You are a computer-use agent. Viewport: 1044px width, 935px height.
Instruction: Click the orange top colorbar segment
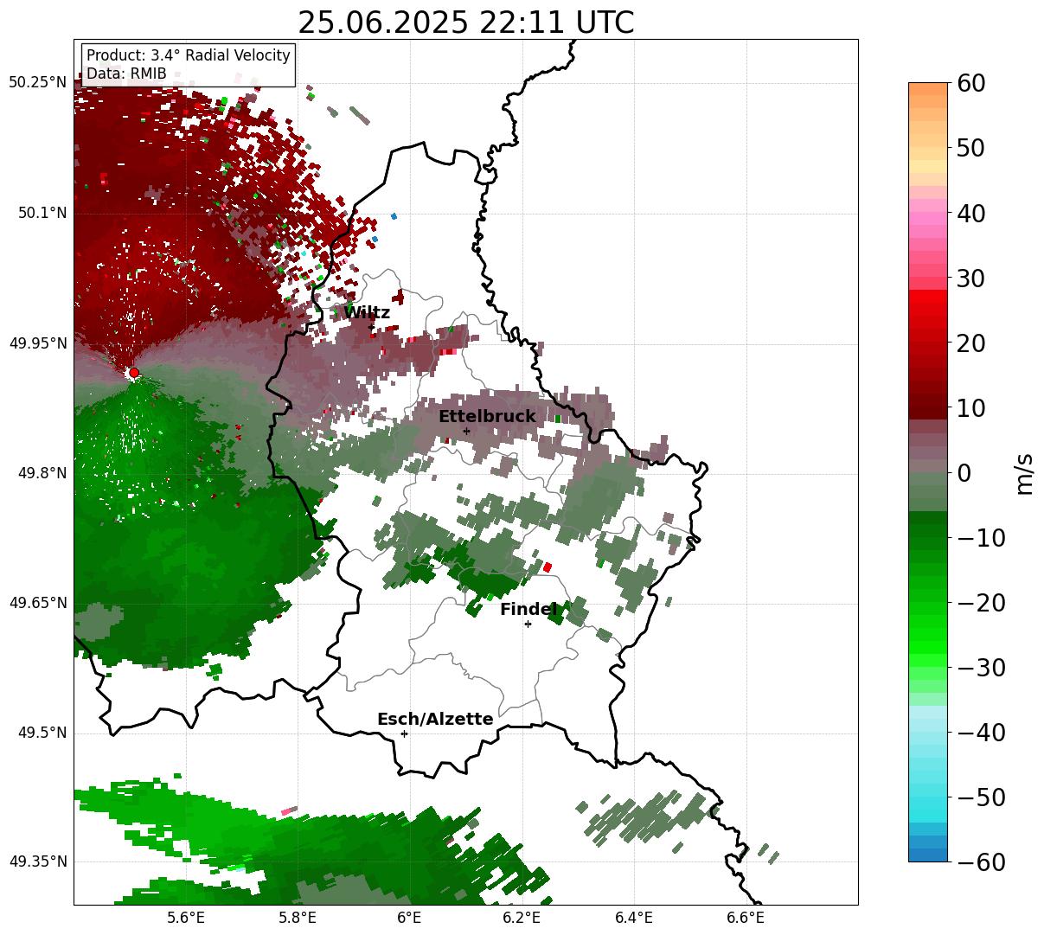928,89
